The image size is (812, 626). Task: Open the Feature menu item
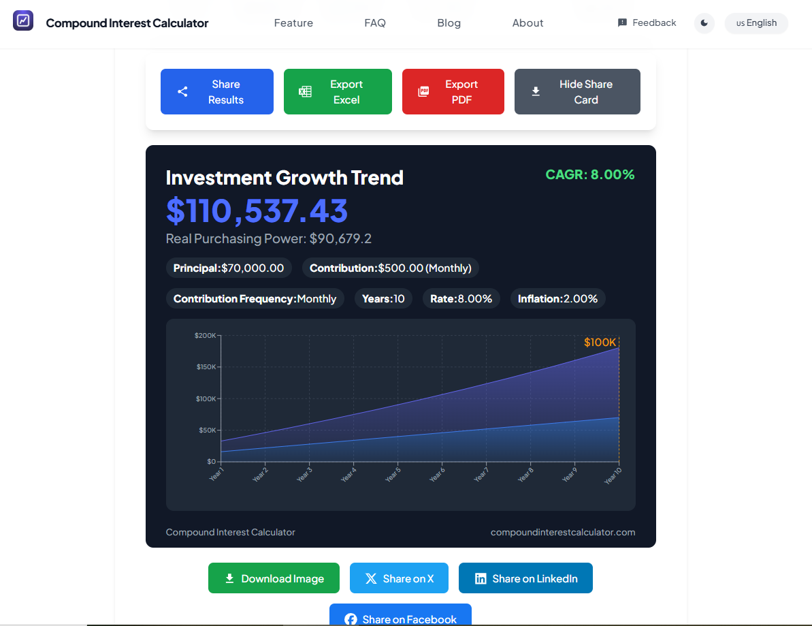(x=293, y=22)
